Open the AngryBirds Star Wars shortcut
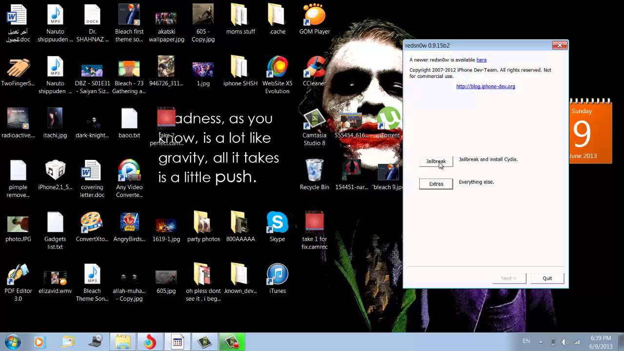 (129, 226)
